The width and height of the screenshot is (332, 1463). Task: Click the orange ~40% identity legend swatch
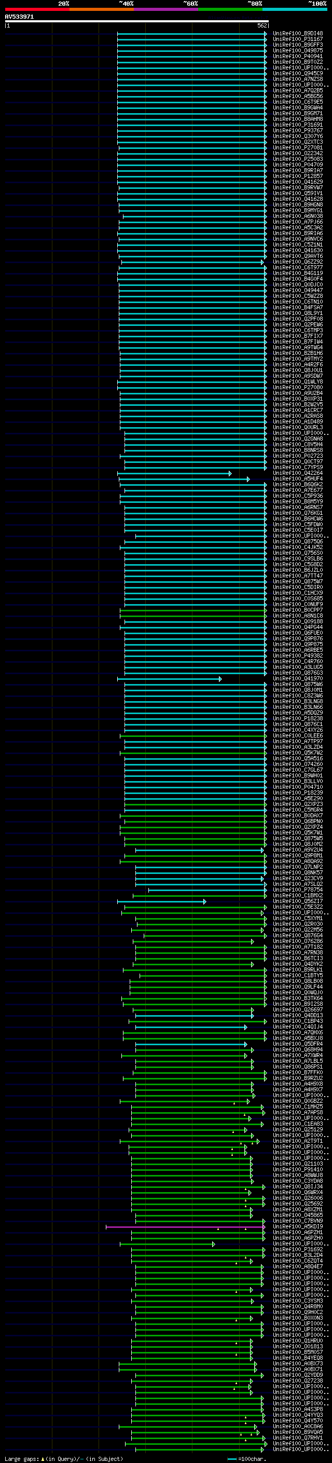[102, 9]
